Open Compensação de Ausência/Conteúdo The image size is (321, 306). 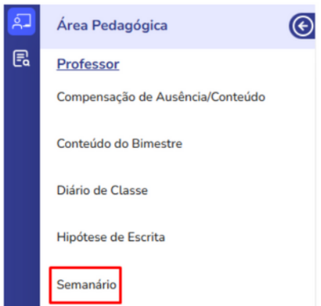click(x=161, y=97)
